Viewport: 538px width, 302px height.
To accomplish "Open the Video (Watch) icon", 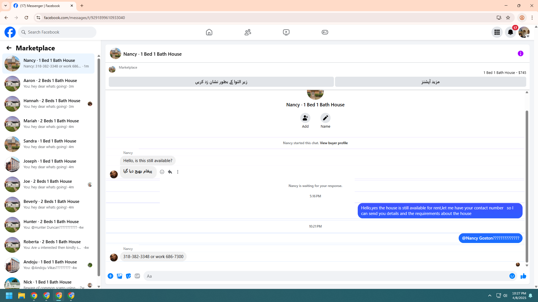I will 286,32.
